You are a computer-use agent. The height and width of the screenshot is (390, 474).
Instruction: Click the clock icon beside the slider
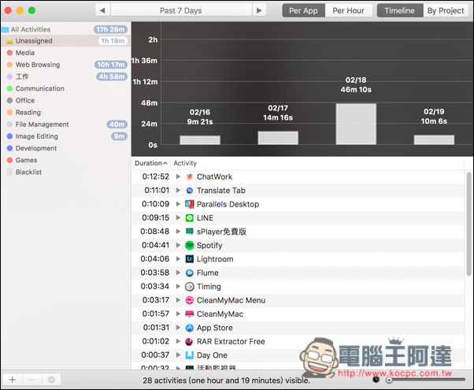[376, 379]
